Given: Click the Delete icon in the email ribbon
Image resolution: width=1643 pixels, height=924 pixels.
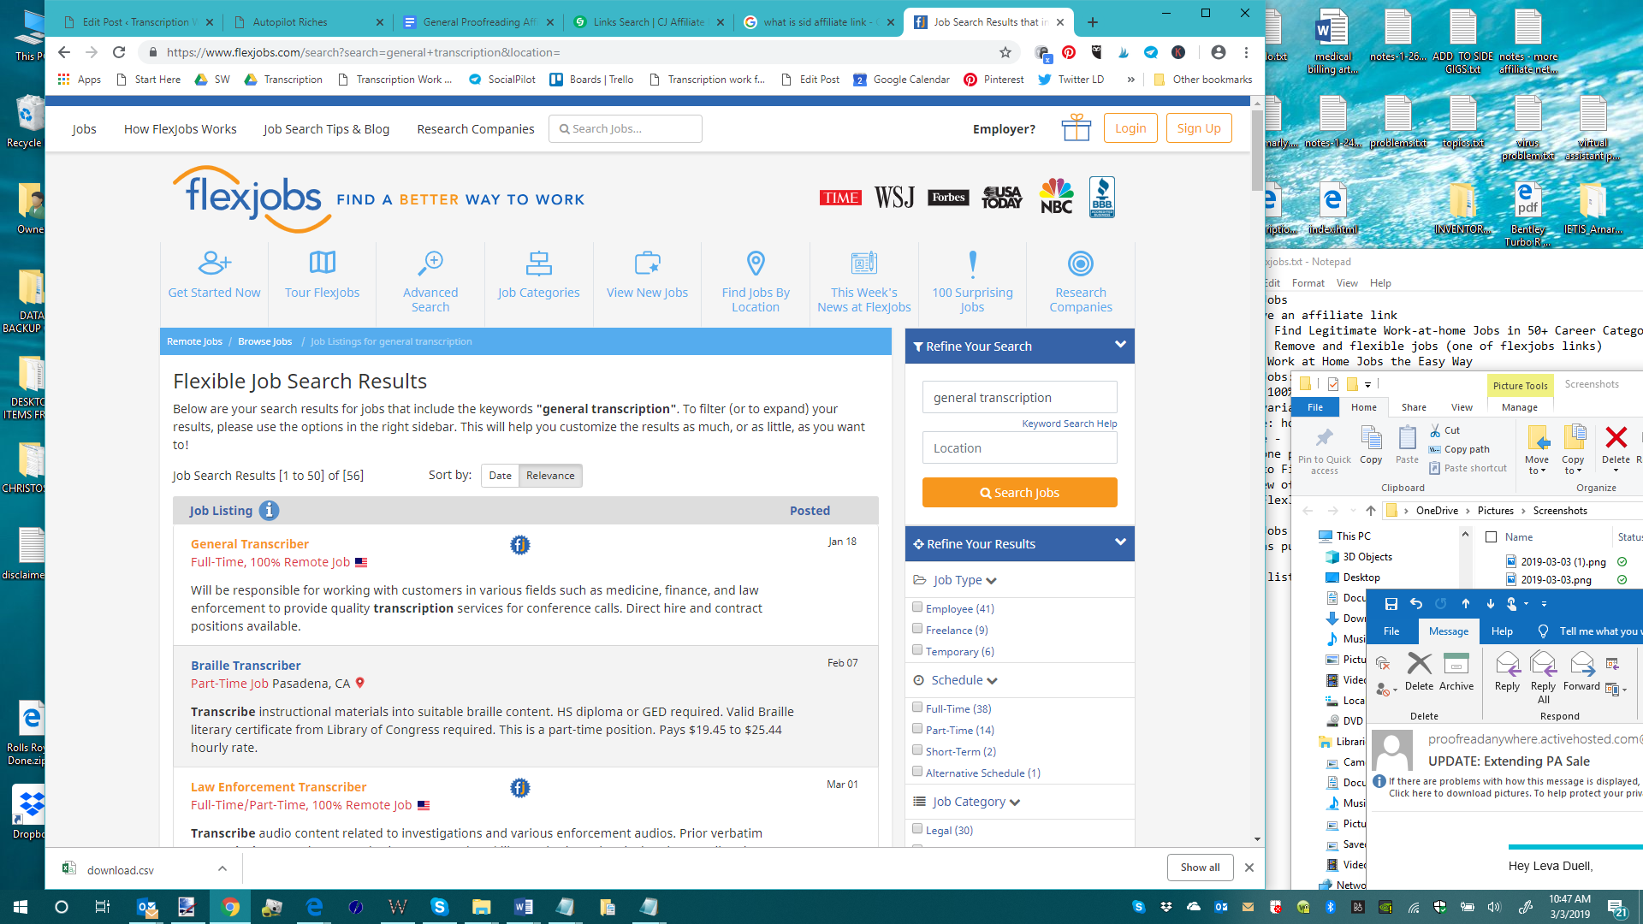Looking at the screenshot, I should click(1419, 665).
